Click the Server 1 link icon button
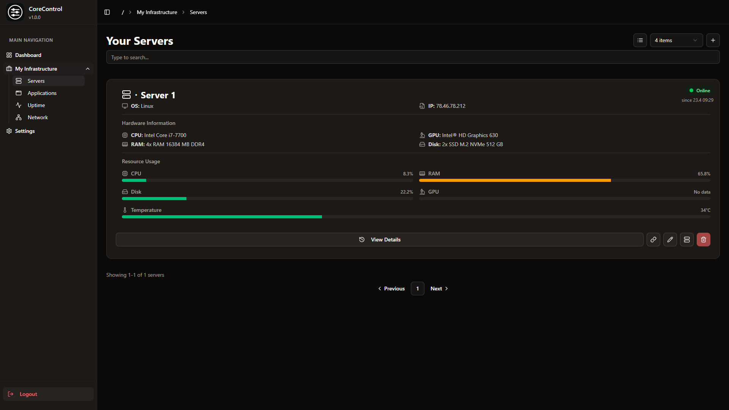This screenshot has width=729, height=410. [x=653, y=240]
